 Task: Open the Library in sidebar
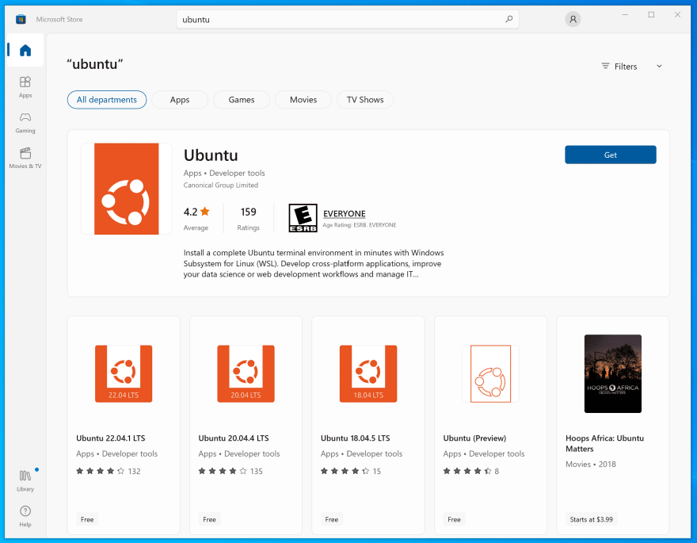tap(25, 480)
